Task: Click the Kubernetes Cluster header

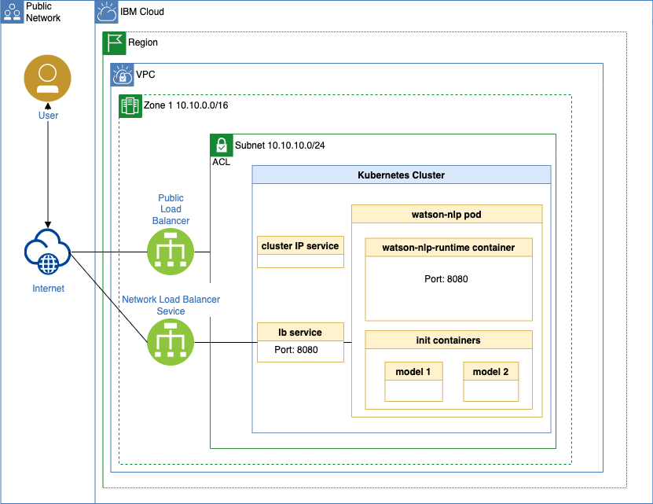Action: tap(401, 175)
